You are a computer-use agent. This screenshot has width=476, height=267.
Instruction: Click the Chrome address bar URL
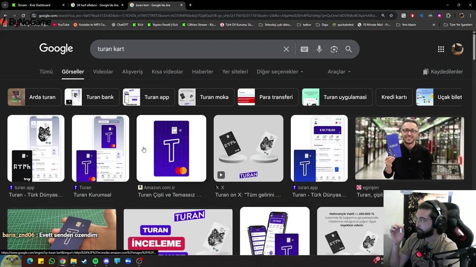point(208,16)
